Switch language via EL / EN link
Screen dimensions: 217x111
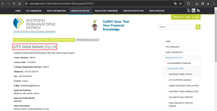point(195,17)
